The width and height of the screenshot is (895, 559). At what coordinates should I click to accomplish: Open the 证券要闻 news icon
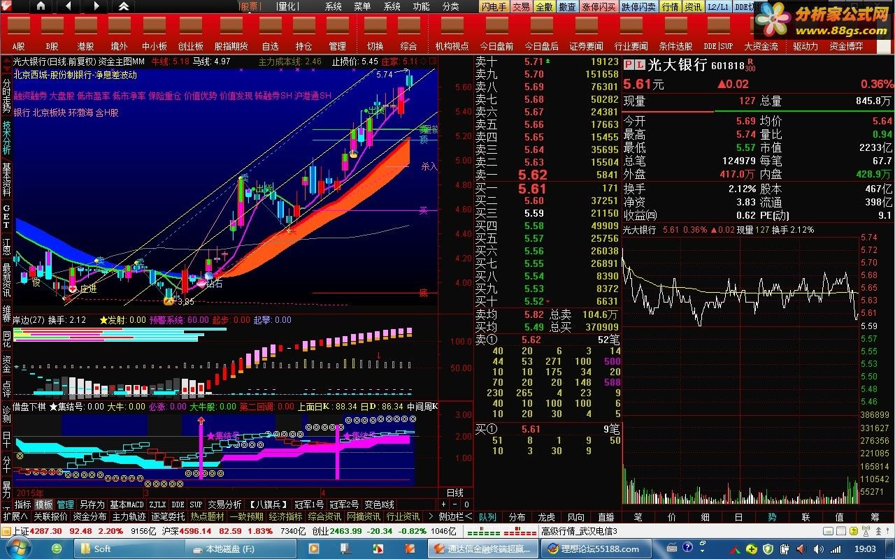click(x=586, y=34)
